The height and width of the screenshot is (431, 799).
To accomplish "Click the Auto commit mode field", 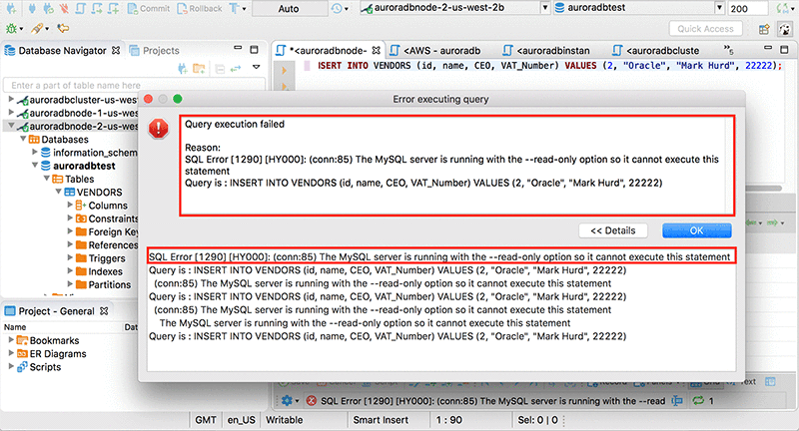I will point(290,8).
